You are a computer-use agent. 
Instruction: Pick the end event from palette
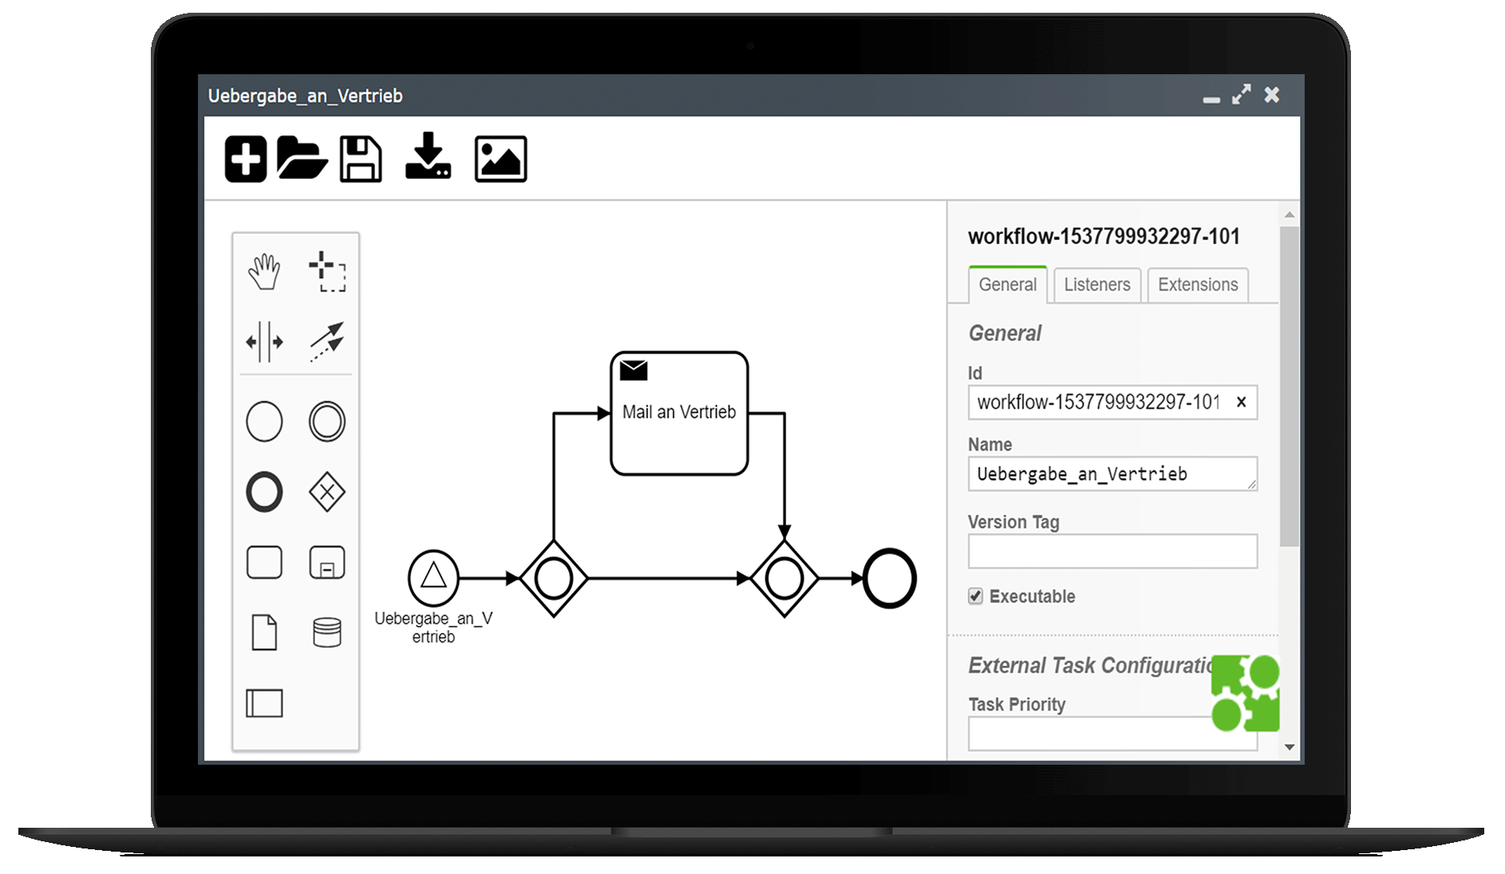[264, 492]
